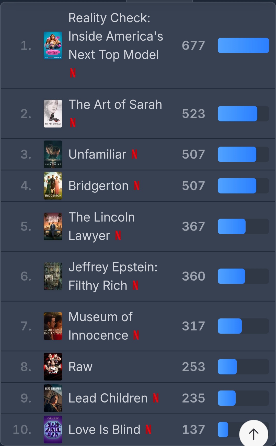Viewport: 276px width, 446px height.
Task: Click the Netflix icon beside Love Is Blind
Action: pos(148,430)
